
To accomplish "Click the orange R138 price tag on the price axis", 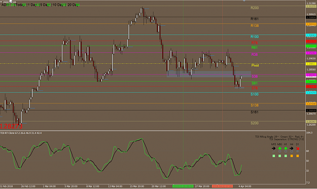I will [x=311, y=24].
